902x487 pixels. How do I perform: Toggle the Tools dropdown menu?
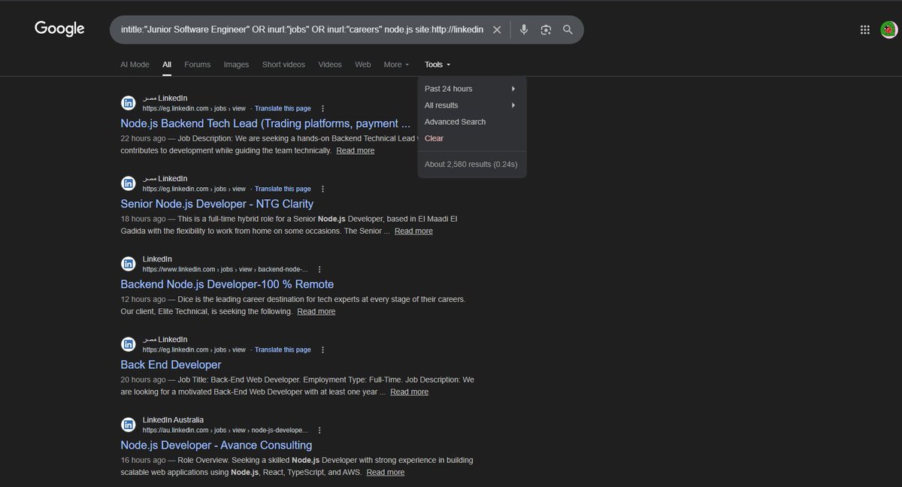pyautogui.click(x=437, y=65)
